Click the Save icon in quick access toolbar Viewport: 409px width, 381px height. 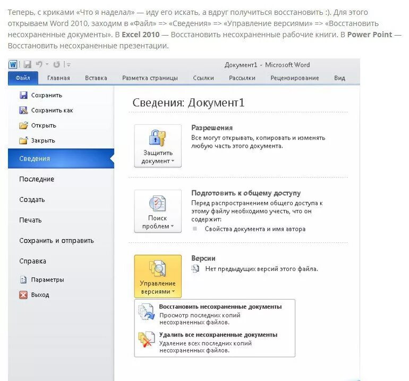coord(27,64)
